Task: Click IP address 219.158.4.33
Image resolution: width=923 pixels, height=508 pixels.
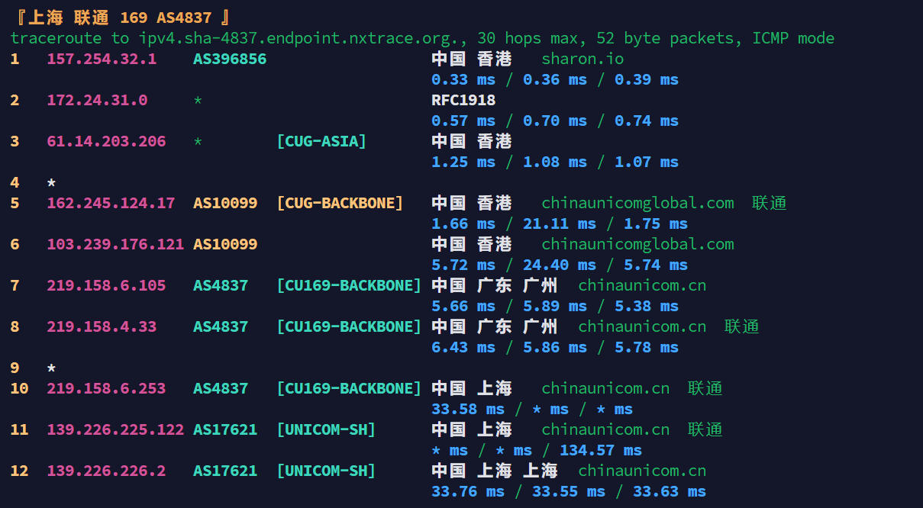Action: (102, 326)
